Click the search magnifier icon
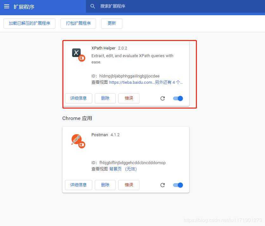This screenshot has width=265, height=226. [x=93, y=6]
